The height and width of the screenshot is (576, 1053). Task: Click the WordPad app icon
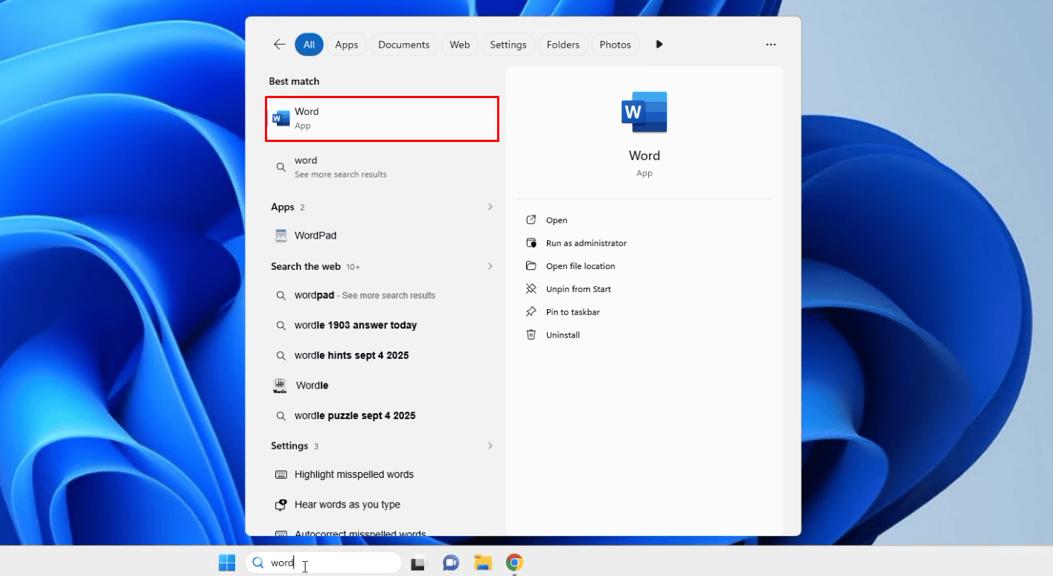pyautogui.click(x=281, y=236)
